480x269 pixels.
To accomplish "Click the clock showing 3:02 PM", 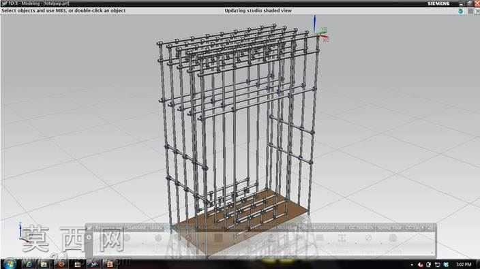I will [x=464, y=264].
